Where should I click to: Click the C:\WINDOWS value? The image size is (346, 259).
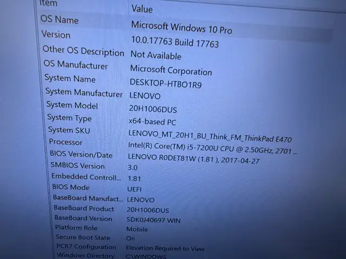pos(146,257)
